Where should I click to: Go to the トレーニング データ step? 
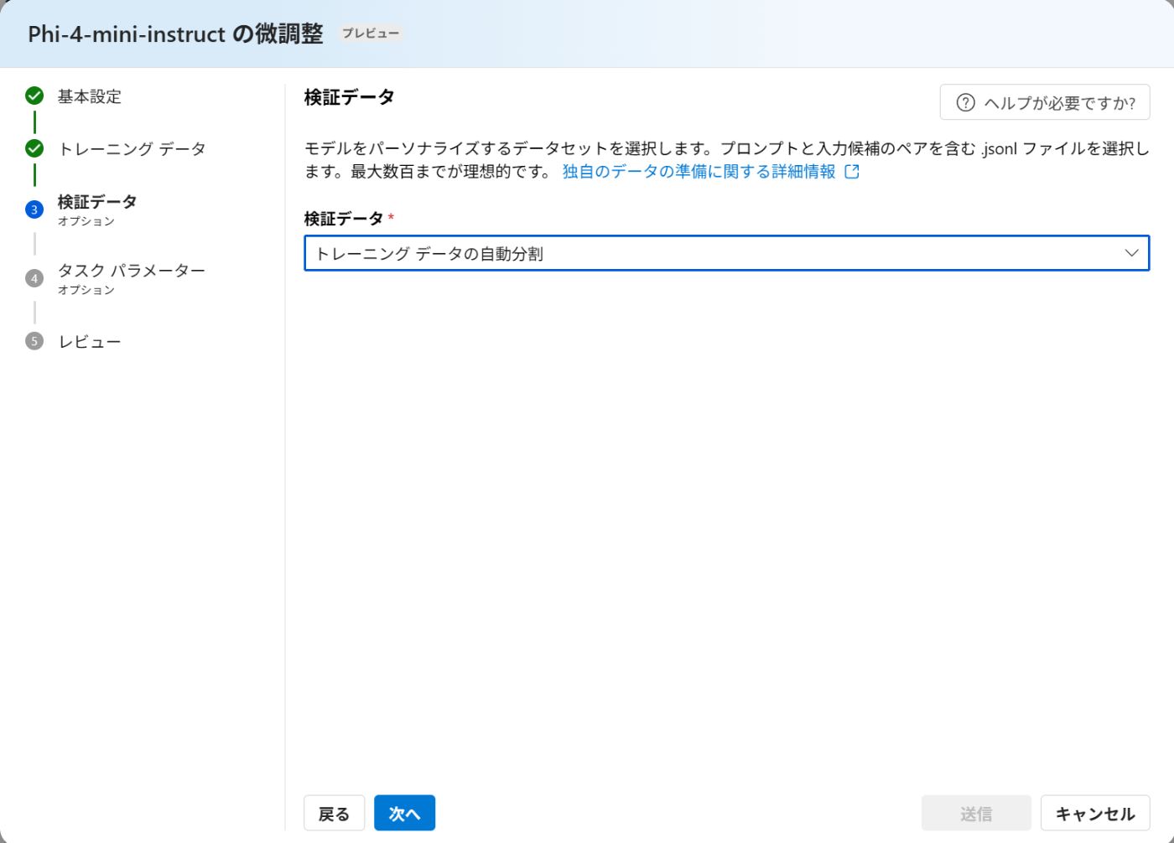(132, 149)
